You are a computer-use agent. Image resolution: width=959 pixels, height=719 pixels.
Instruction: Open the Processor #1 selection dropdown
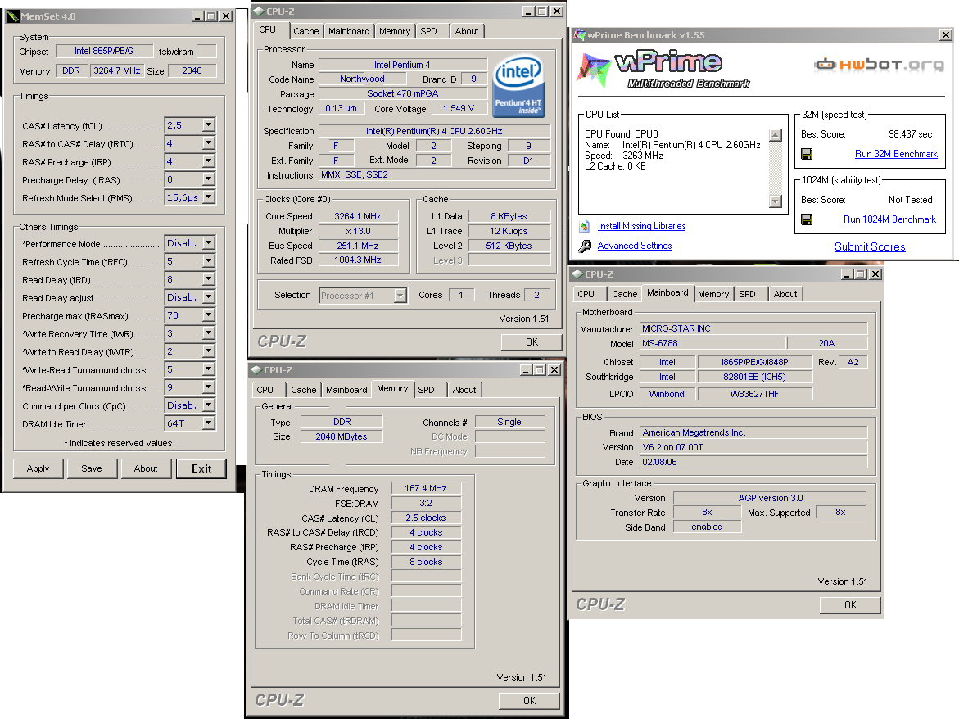pos(400,296)
